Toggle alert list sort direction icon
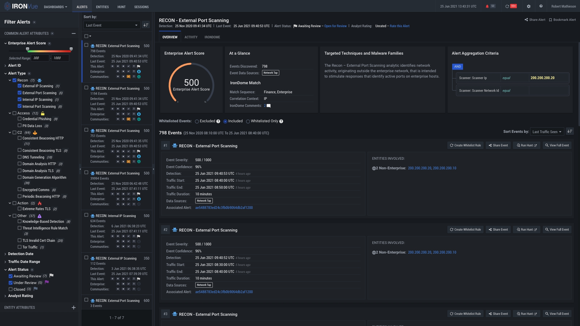This screenshot has height=326, width=580. 146,25
